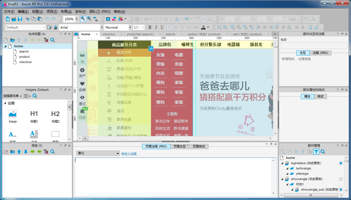The width and height of the screenshot is (351, 200).
Task: Toggle visibility of shoucangjia dynamic panel
Action: point(341,179)
